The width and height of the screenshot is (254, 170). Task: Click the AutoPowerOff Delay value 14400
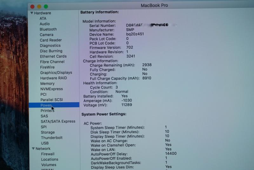pos(171,153)
